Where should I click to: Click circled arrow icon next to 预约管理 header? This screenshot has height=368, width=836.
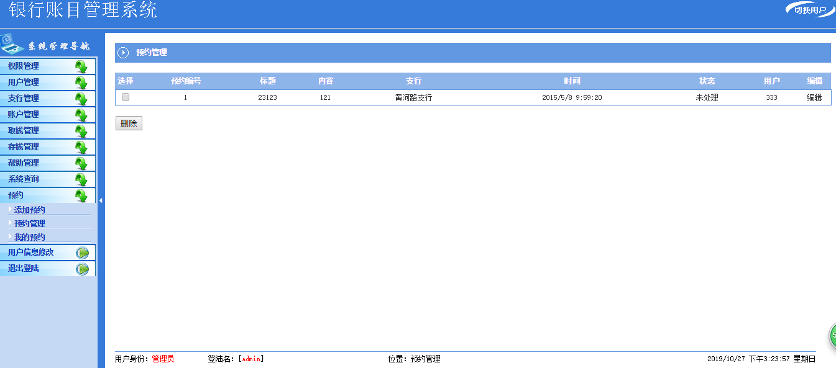click(x=123, y=53)
